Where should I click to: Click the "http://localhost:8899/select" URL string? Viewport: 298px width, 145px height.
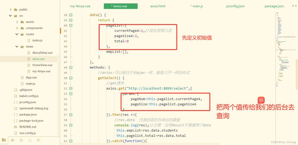tap(158, 88)
